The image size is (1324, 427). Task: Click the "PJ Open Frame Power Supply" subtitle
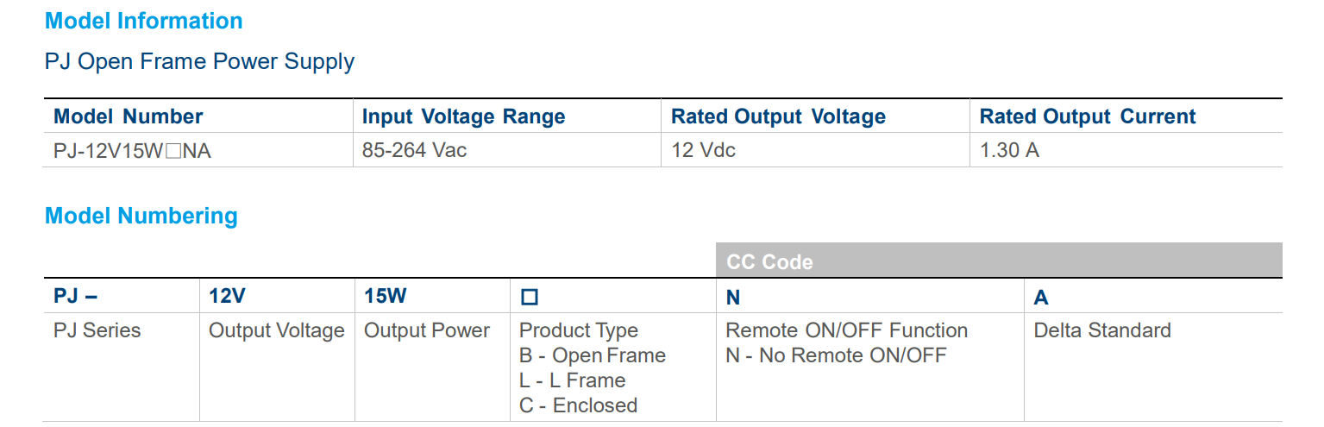tap(199, 62)
